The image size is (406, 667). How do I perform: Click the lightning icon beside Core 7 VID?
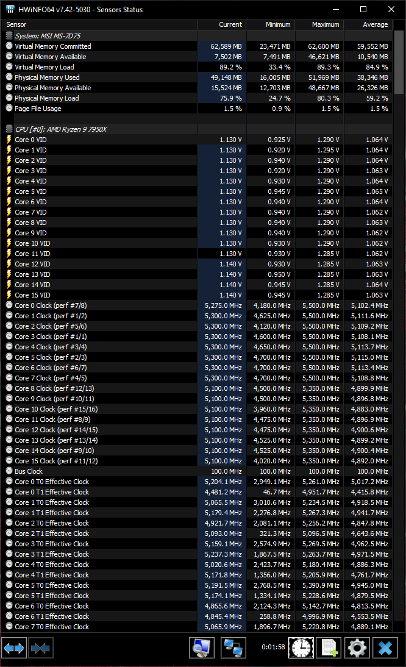coord(9,212)
